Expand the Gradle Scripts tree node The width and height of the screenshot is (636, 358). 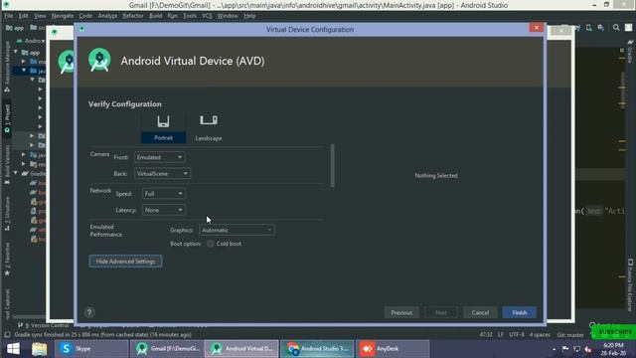[16, 173]
